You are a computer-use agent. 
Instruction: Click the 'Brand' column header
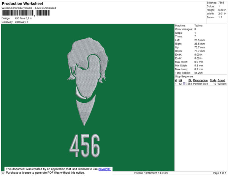click(x=221, y=80)
